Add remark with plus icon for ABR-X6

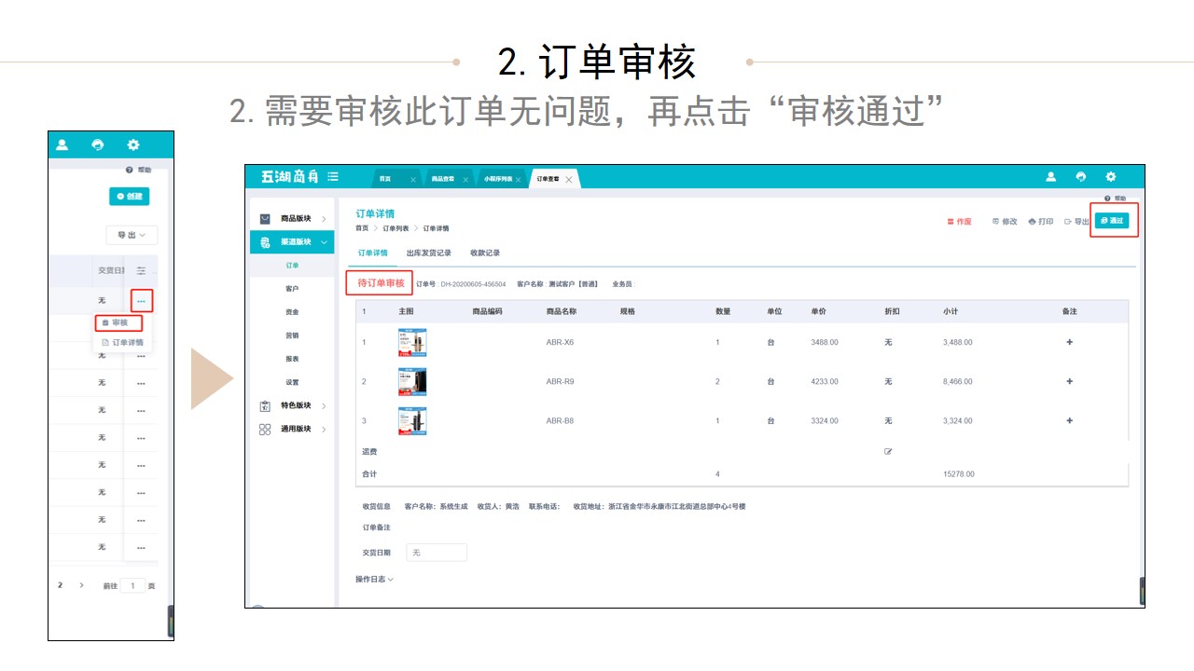click(x=1069, y=342)
